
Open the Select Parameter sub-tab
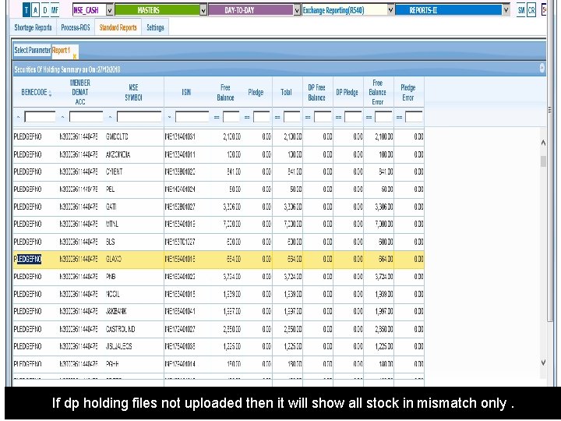click(x=32, y=51)
